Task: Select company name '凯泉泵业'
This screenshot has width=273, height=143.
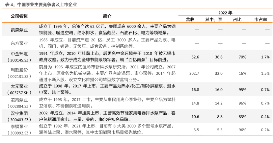Action: pos(19,30)
